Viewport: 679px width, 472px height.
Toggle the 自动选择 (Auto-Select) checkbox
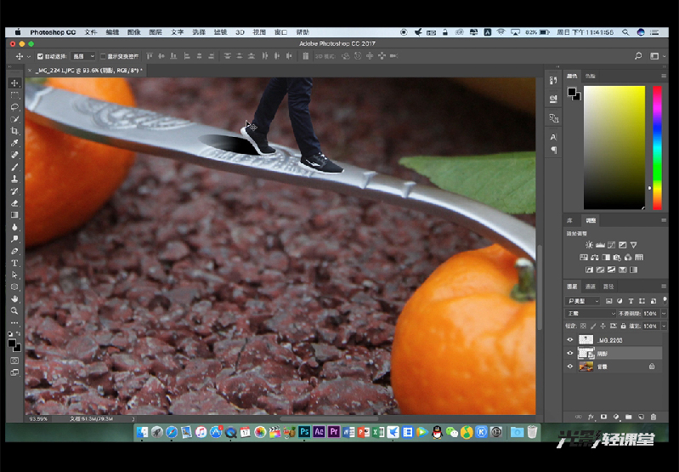40,56
